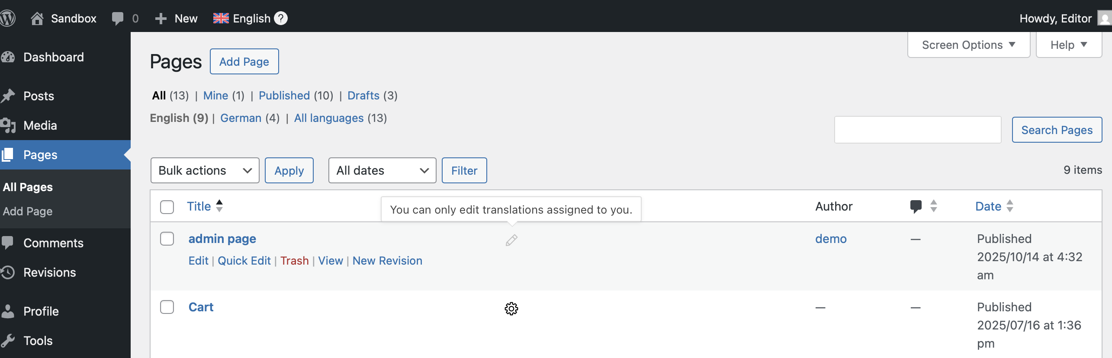Click the language help question mark icon
The image size is (1112, 358).
click(x=281, y=18)
